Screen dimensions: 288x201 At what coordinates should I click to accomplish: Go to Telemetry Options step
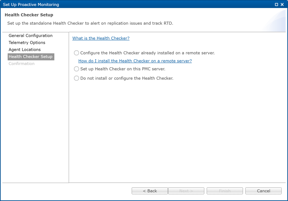(27, 42)
